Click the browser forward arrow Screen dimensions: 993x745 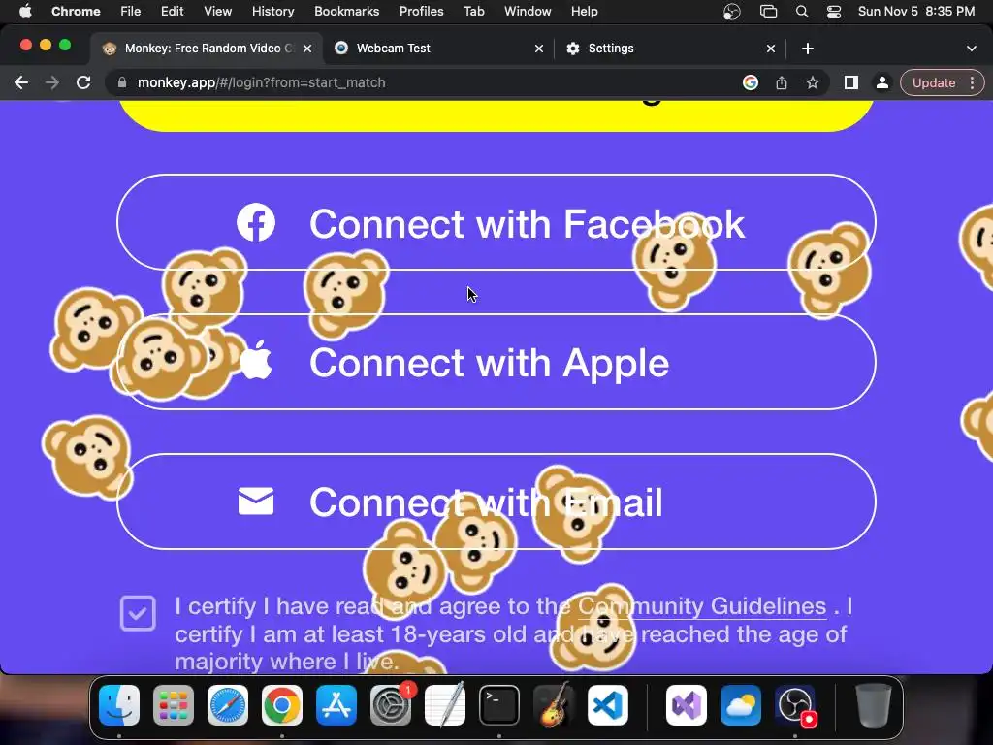pos(52,83)
